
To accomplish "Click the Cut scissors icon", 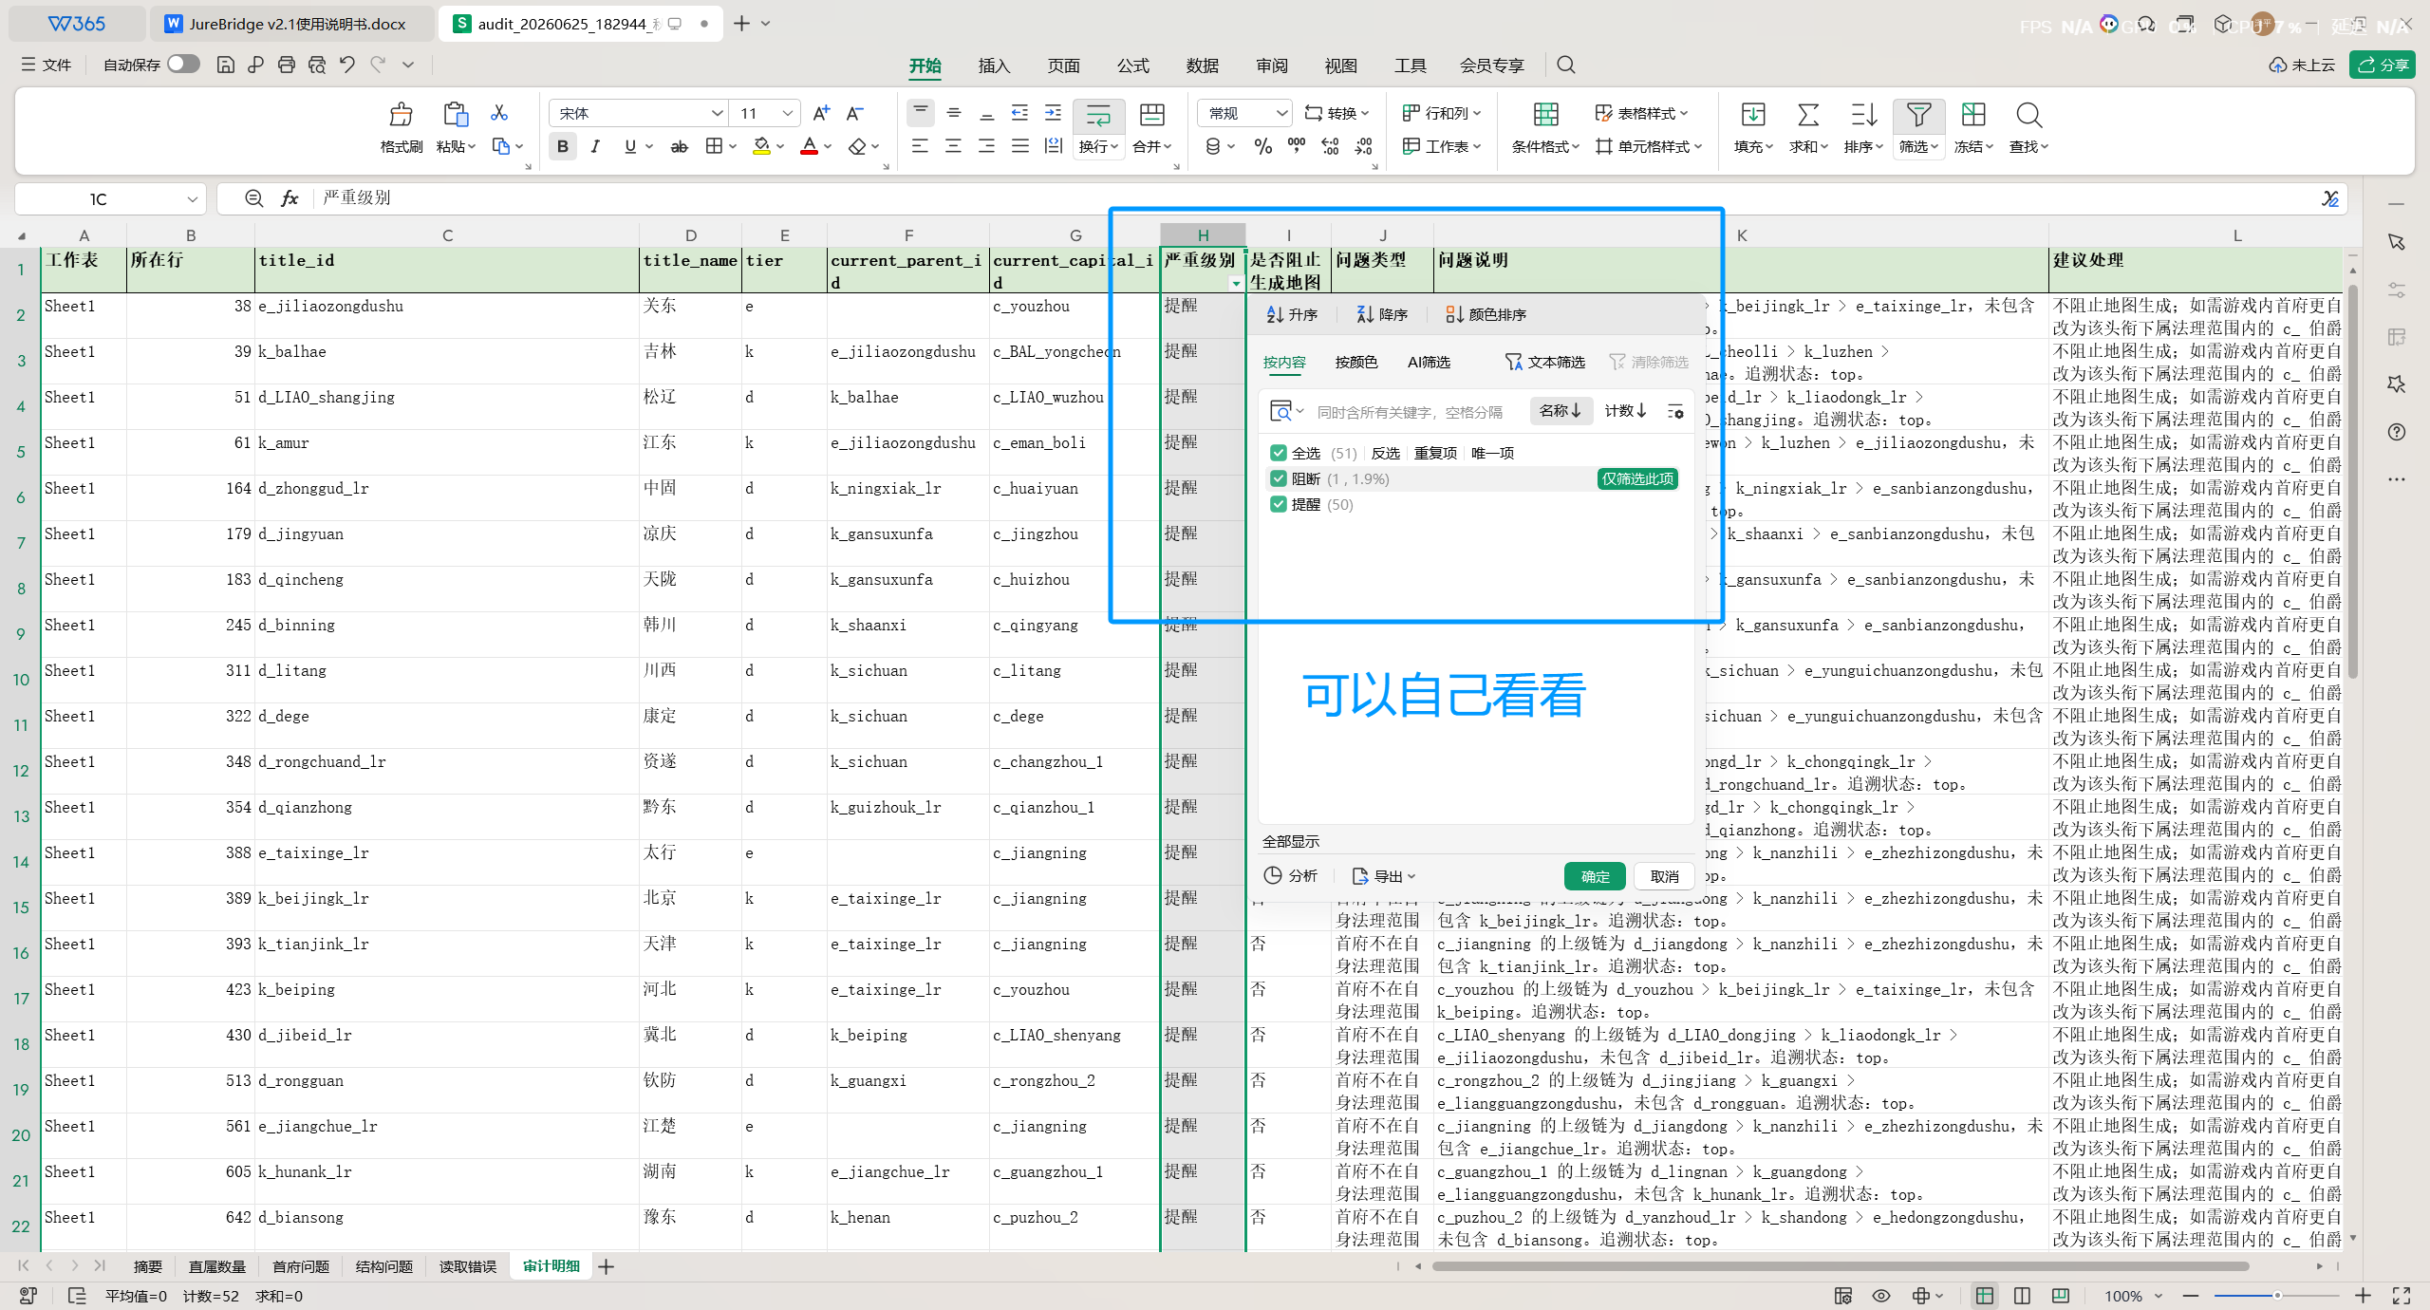I will 499,113.
